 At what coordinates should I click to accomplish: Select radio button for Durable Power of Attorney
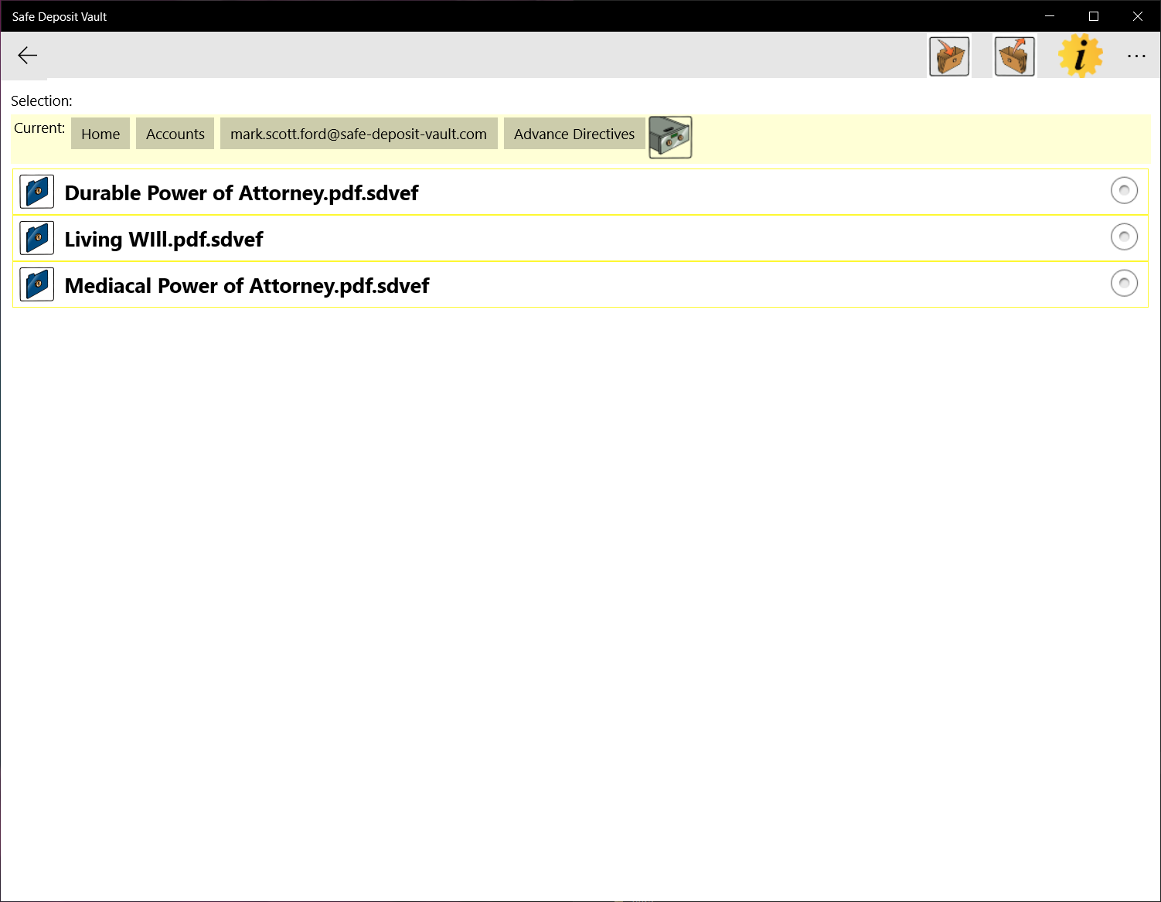pos(1124,190)
